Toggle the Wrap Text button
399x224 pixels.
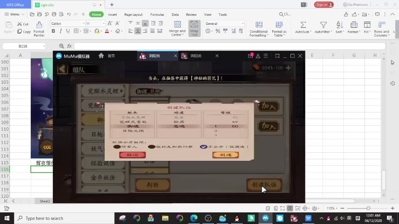click(x=194, y=29)
